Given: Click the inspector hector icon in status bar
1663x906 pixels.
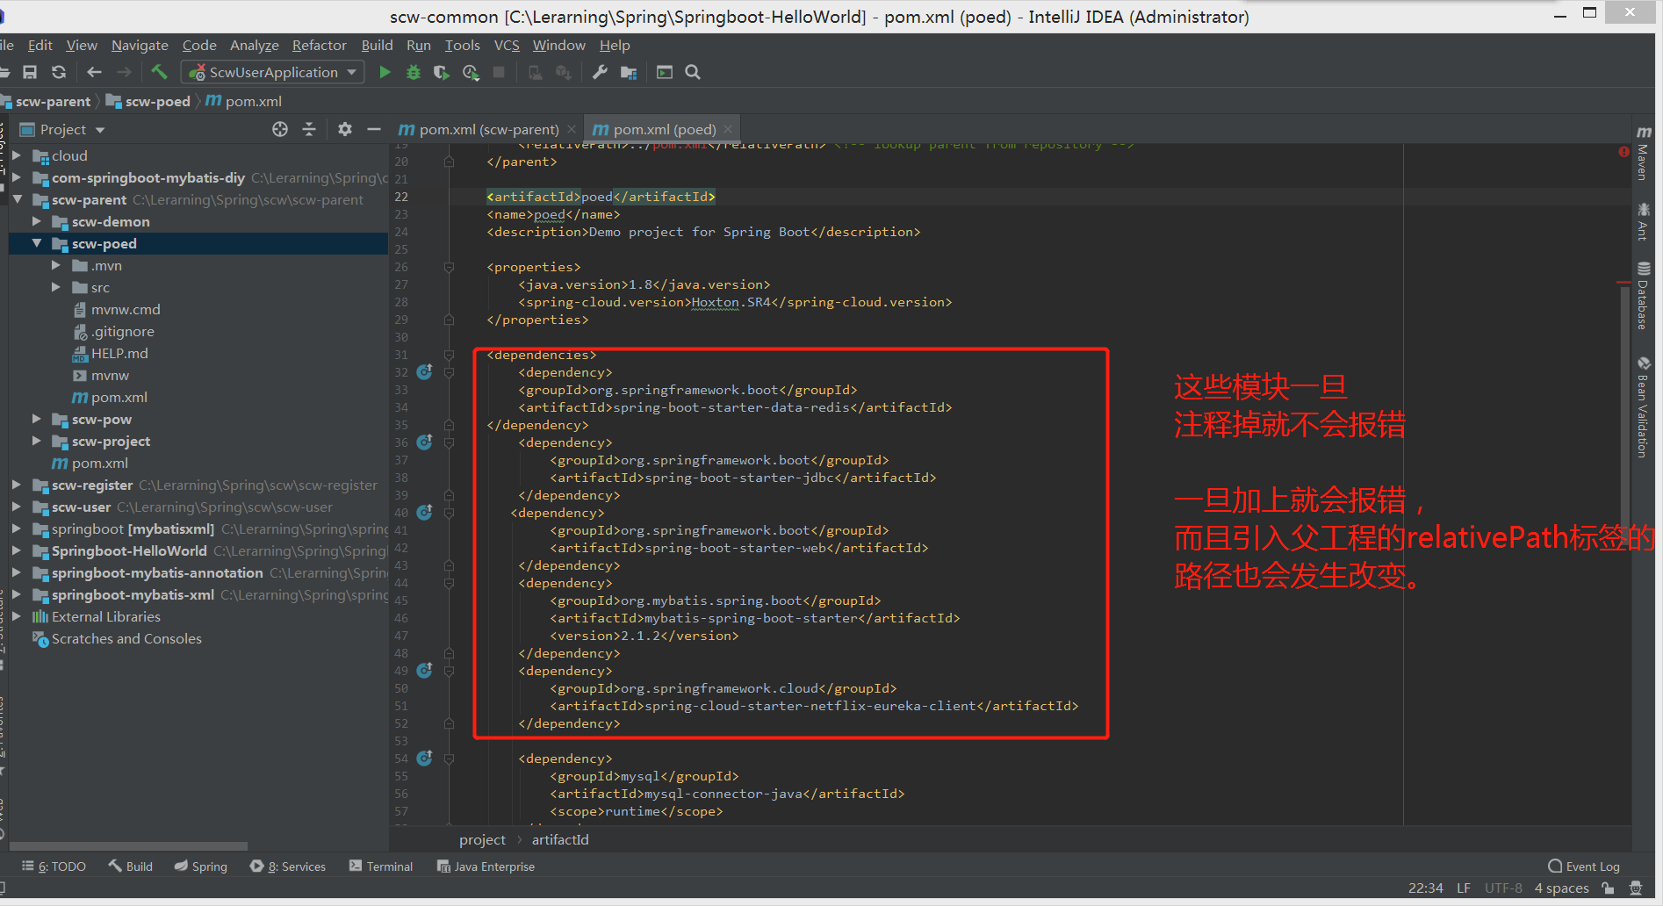Looking at the screenshot, I should coord(1635,888).
